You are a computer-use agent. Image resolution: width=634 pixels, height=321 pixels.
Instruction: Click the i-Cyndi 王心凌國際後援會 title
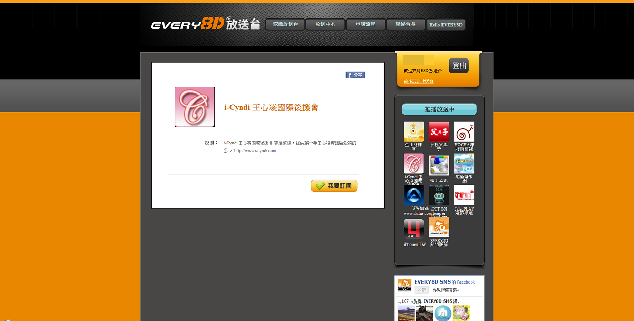point(272,107)
